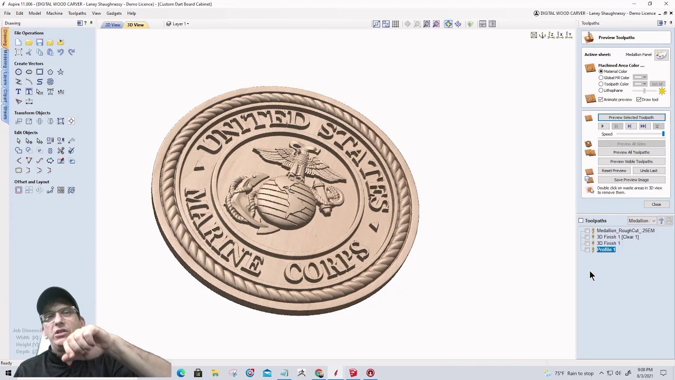675x380 pixels.
Task: Select the vector texture tool
Action: coord(50,82)
